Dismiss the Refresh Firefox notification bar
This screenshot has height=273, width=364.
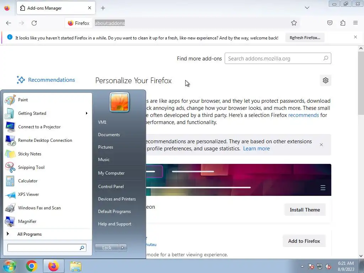pyautogui.click(x=355, y=37)
